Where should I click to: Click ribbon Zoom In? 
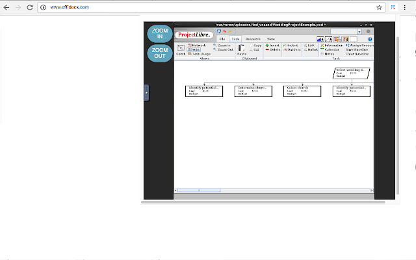click(222, 45)
